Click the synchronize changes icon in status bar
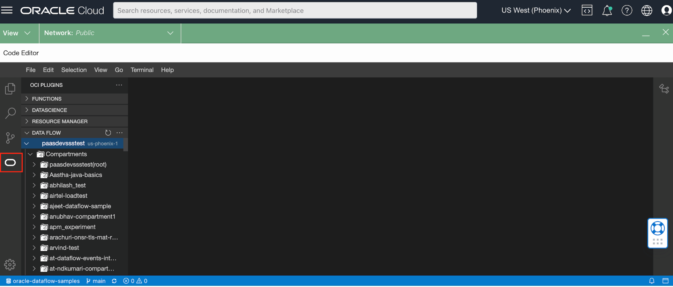Viewport: 673px width, 287px height. coord(114,281)
